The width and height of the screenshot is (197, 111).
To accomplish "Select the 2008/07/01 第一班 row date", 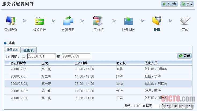I will tap(19, 69).
